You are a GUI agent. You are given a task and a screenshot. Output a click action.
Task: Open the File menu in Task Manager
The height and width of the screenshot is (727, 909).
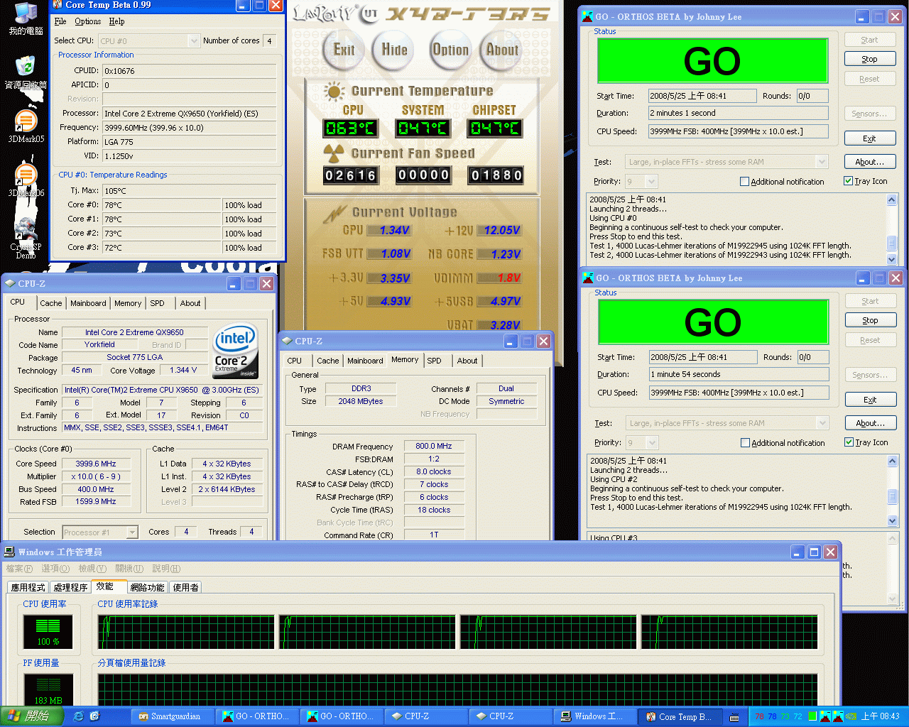coord(19,569)
